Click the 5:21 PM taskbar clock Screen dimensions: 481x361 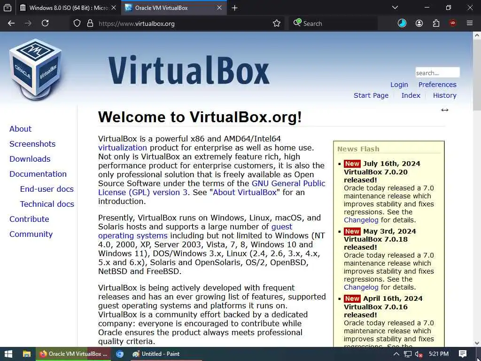pos(439,354)
